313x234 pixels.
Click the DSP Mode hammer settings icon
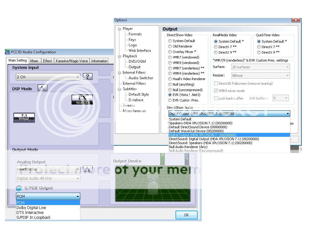tap(42, 88)
